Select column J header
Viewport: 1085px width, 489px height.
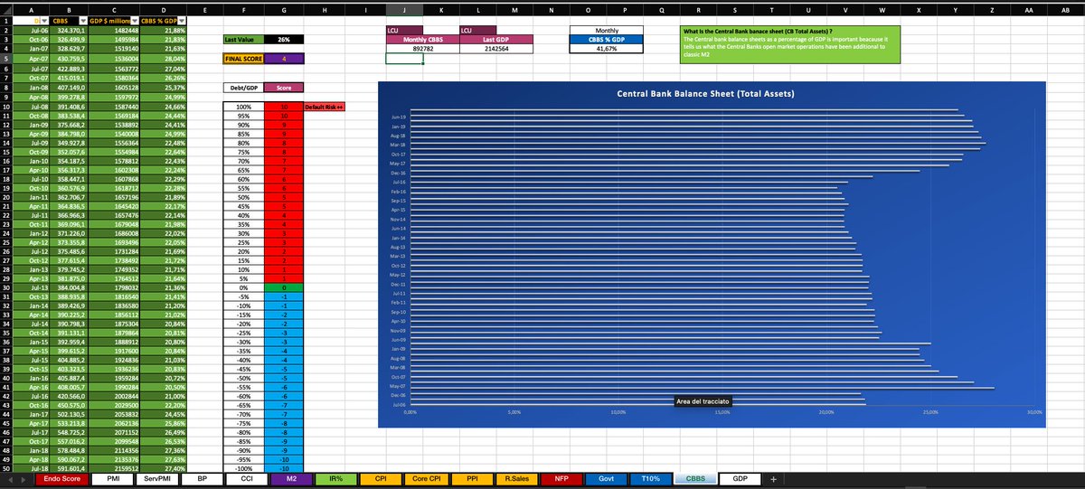point(403,8)
